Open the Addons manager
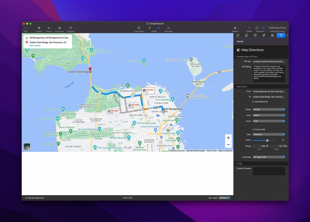 235,28
